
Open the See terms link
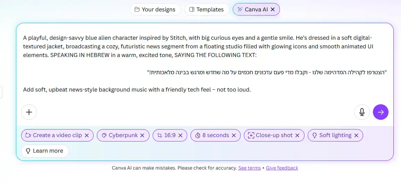click(249, 168)
